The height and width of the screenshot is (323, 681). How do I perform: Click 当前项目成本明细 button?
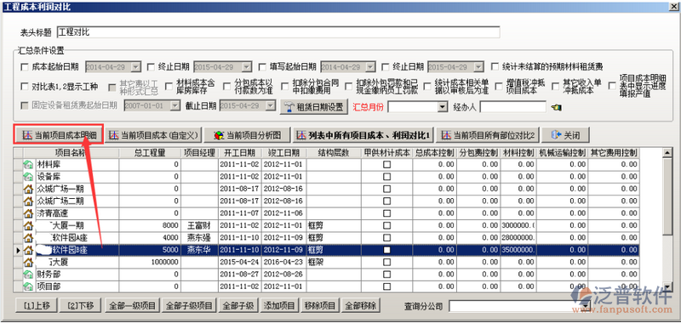point(59,135)
